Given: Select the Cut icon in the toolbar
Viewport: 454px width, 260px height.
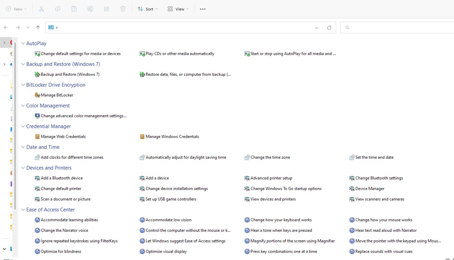Looking at the screenshot, I should [41, 9].
